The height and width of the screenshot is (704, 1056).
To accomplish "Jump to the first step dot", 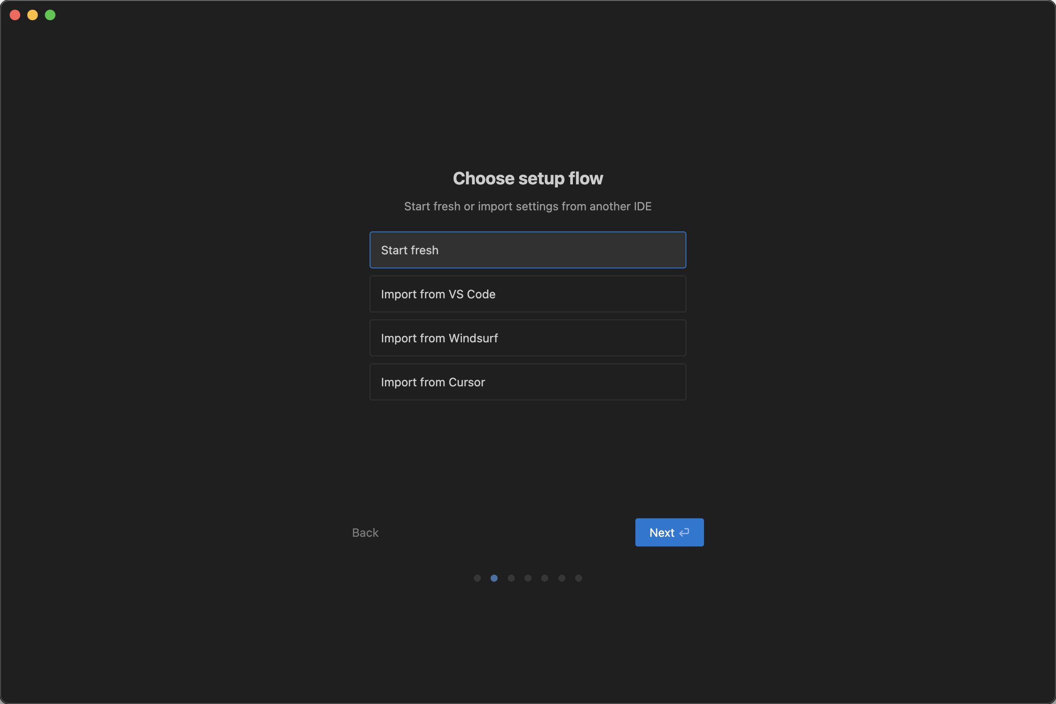I will pyautogui.click(x=477, y=578).
